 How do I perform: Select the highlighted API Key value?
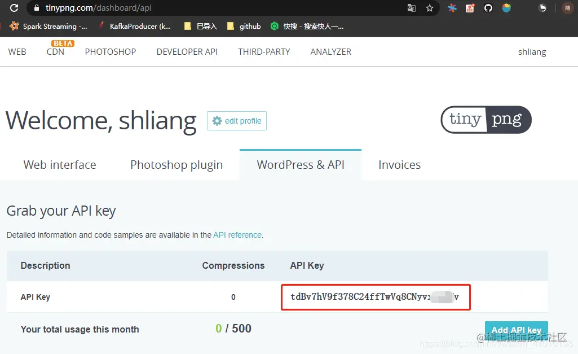click(x=375, y=296)
